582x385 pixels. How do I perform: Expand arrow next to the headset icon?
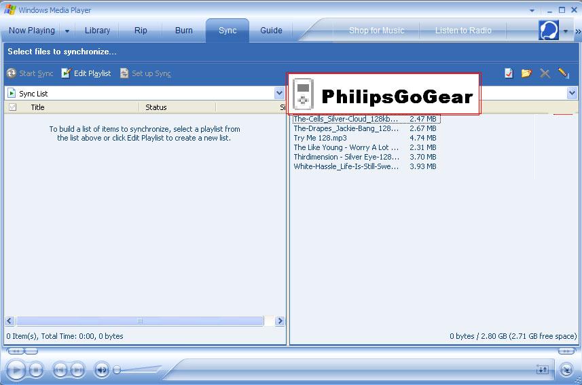565,31
